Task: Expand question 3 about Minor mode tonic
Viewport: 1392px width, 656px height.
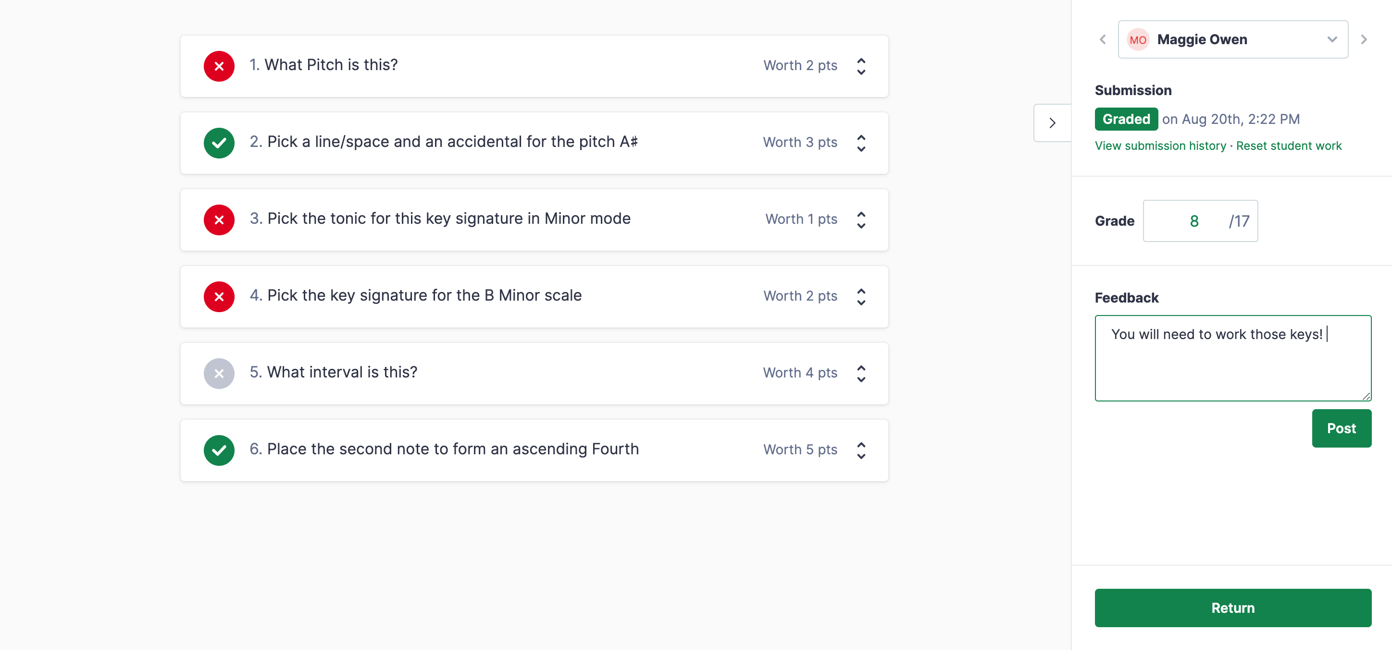Action: click(x=861, y=220)
